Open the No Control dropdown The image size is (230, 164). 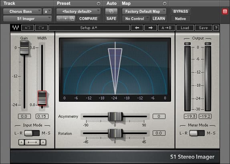pos(136,19)
